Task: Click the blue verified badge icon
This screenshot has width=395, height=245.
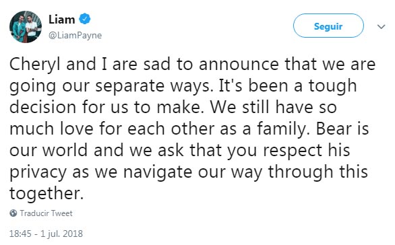Action: point(85,19)
